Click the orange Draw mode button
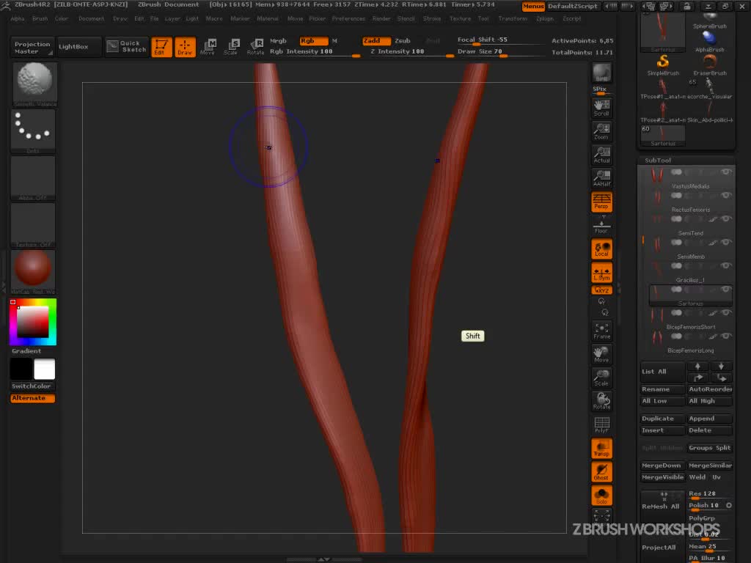This screenshot has width=751, height=563. click(185, 47)
